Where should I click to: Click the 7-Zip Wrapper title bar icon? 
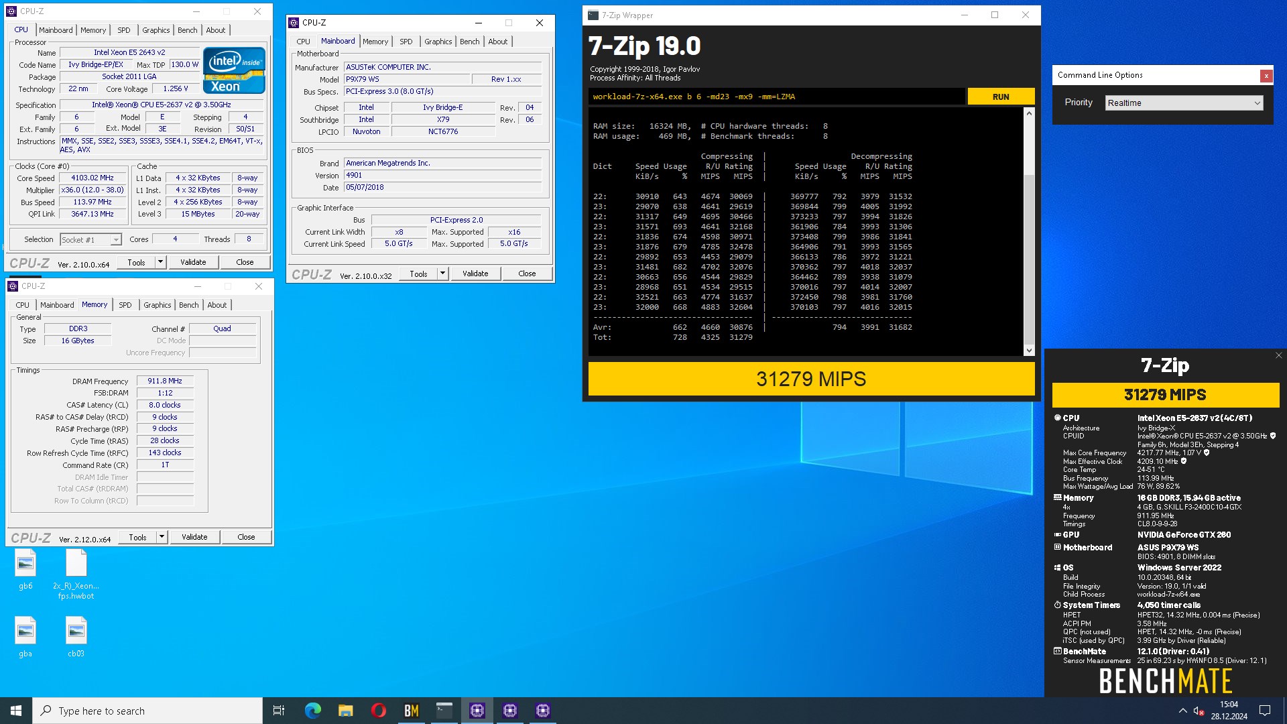[x=593, y=15]
